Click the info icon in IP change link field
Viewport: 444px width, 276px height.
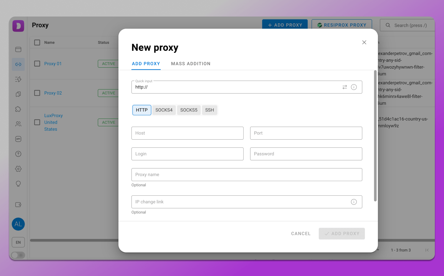[354, 202]
